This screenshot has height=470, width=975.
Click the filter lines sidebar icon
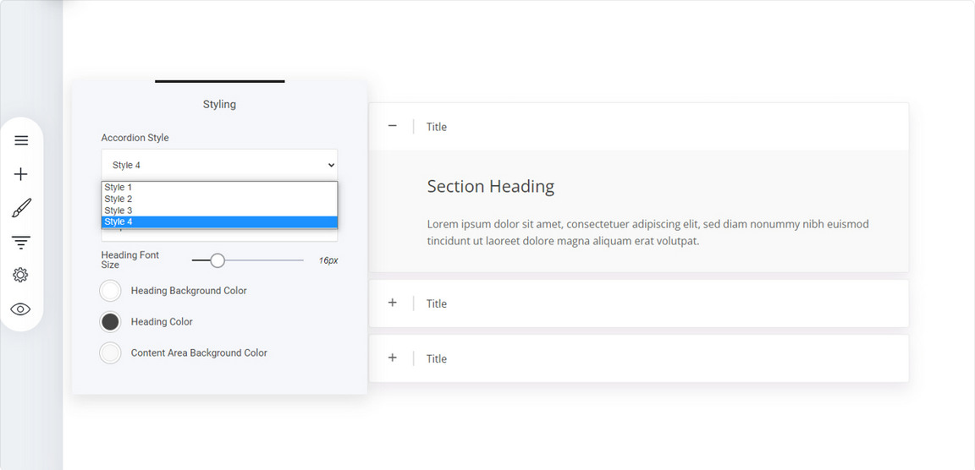pyautogui.click(x=21, y=242)
